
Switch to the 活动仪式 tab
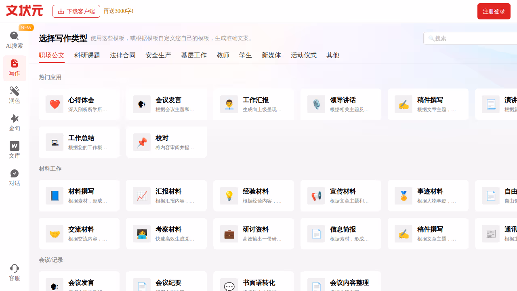point(304,55)
